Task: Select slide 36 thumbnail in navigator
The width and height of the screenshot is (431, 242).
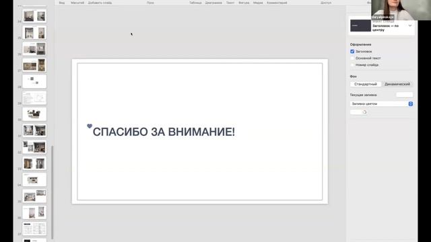Action: (x=34, y=212)
